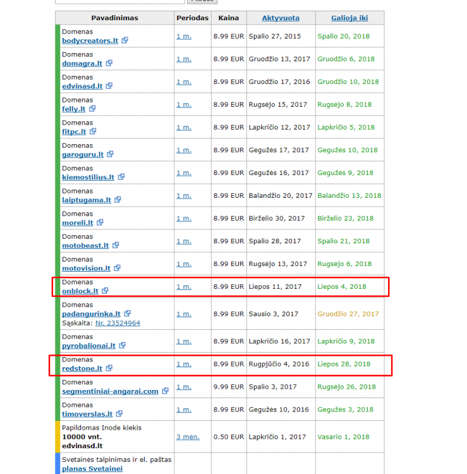Select expiry date Liepos 28, 2018
Image resolution: width=467 pixels, height=474 pixels.
click(x=344, y=364)
